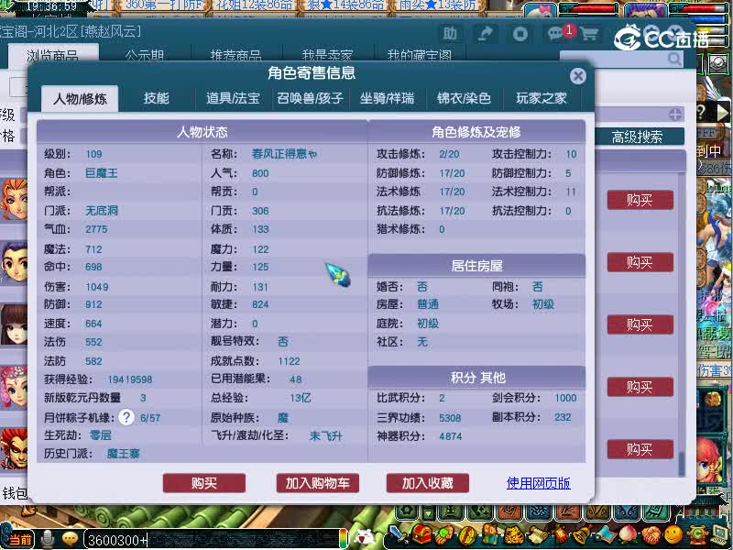Switch to the 锦衣/染色 tab
Screen dimensions: 733x550
[464, 98]
